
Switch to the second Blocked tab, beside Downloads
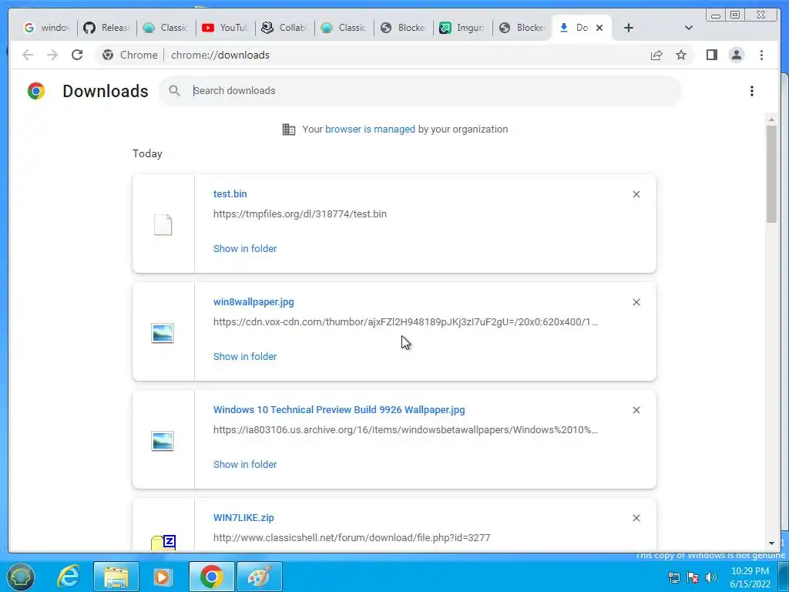coord(522,28)
